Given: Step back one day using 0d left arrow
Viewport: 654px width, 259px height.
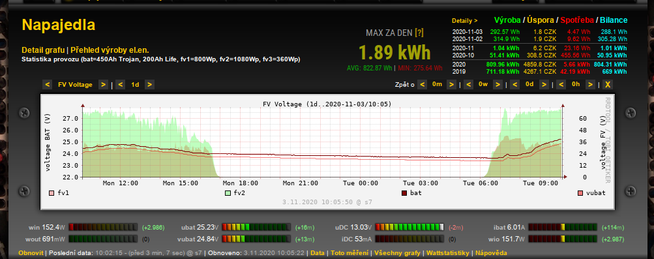Looking at the screenshot, I should (x=515, y=85).
